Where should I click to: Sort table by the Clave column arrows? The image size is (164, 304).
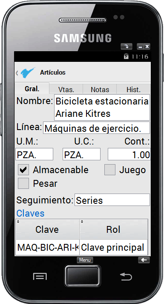point(18,221)
